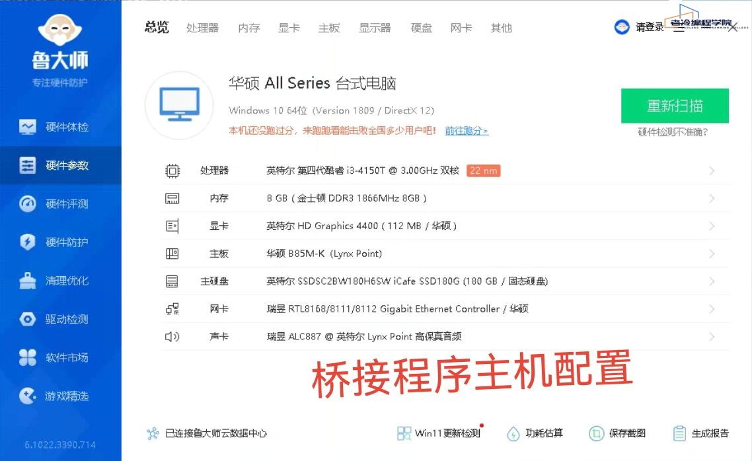Screen dimensions: 752x461
Task: Click the green 重新扫描 button
Action: (x=675, y=106)
